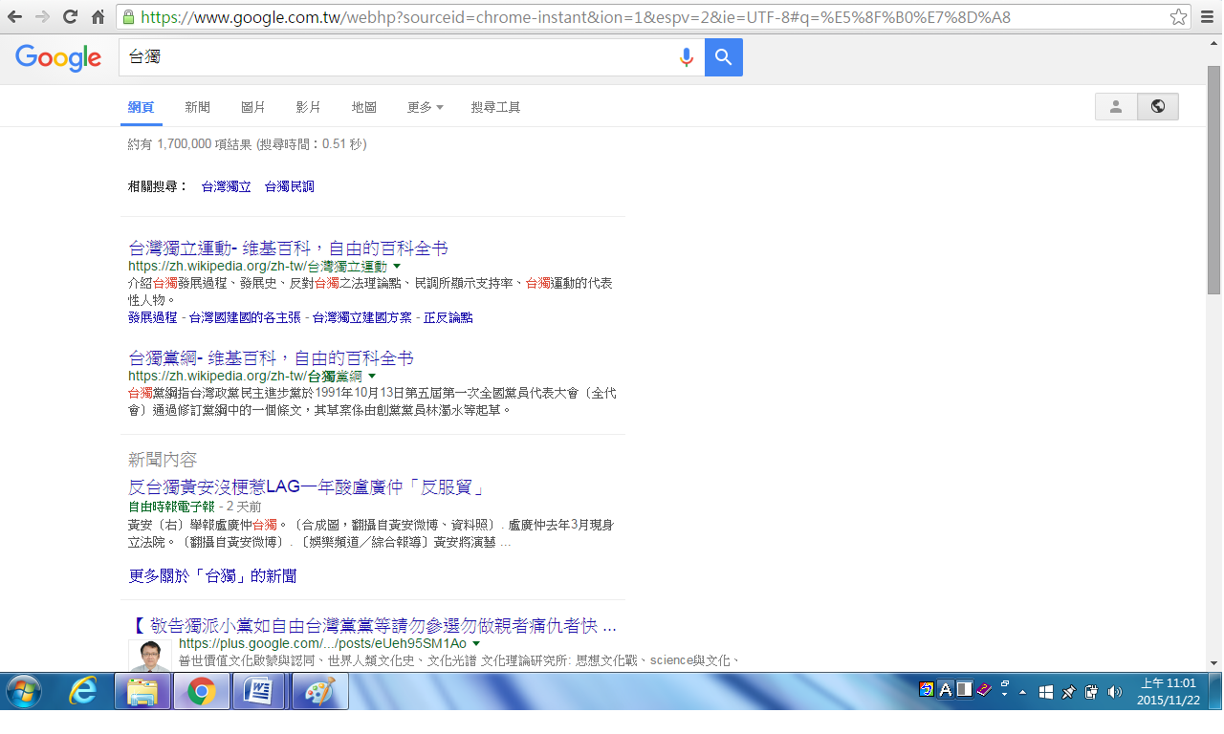1224x734 pixels.
Task: Expand arrow next to 台獨黨綱 URL
Action: [372, 377]
